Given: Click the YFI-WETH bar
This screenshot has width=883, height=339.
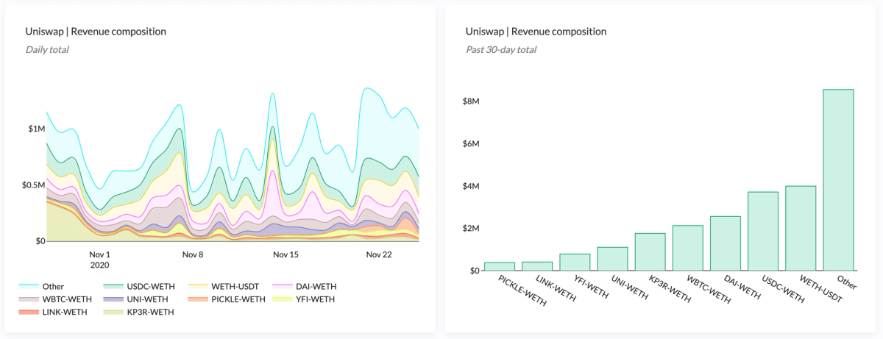Looking at the screenshot, I should coord(575,263).
